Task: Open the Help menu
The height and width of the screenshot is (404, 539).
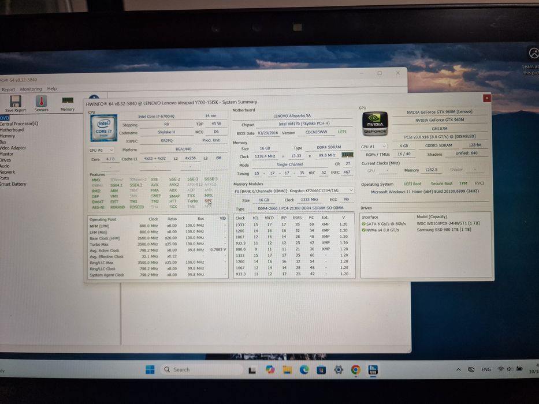Action: 52,89
